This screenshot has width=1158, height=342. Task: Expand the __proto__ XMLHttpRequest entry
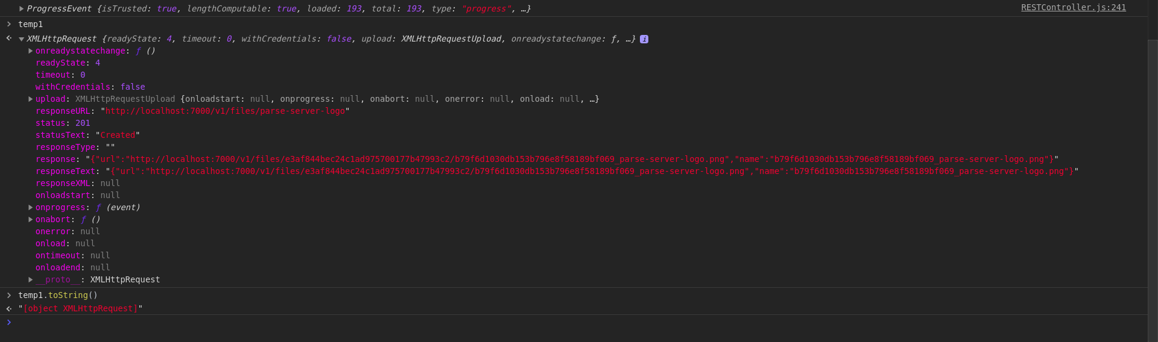coord(31,279)
